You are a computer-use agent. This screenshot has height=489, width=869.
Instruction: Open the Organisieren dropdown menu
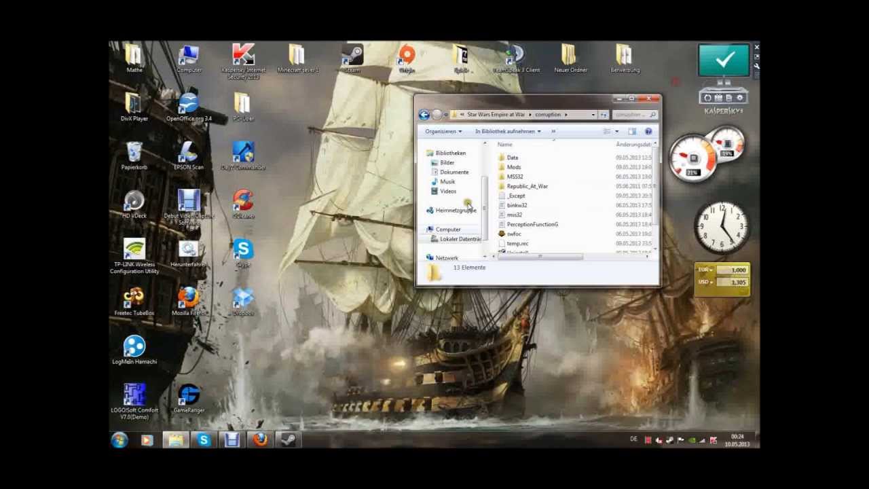[x=443, y=131]
